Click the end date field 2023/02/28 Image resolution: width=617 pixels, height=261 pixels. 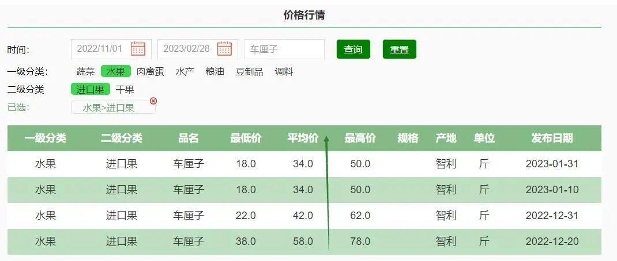(198, 49)
